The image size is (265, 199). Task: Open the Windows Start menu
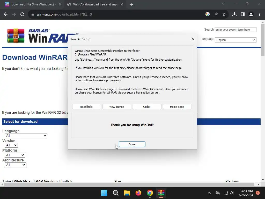point(104,193)
